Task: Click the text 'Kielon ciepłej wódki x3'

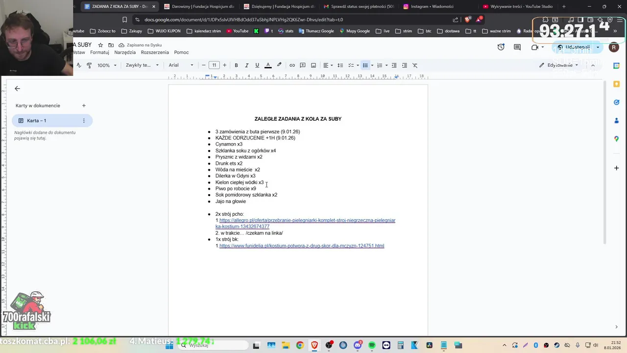Action: 240,182
